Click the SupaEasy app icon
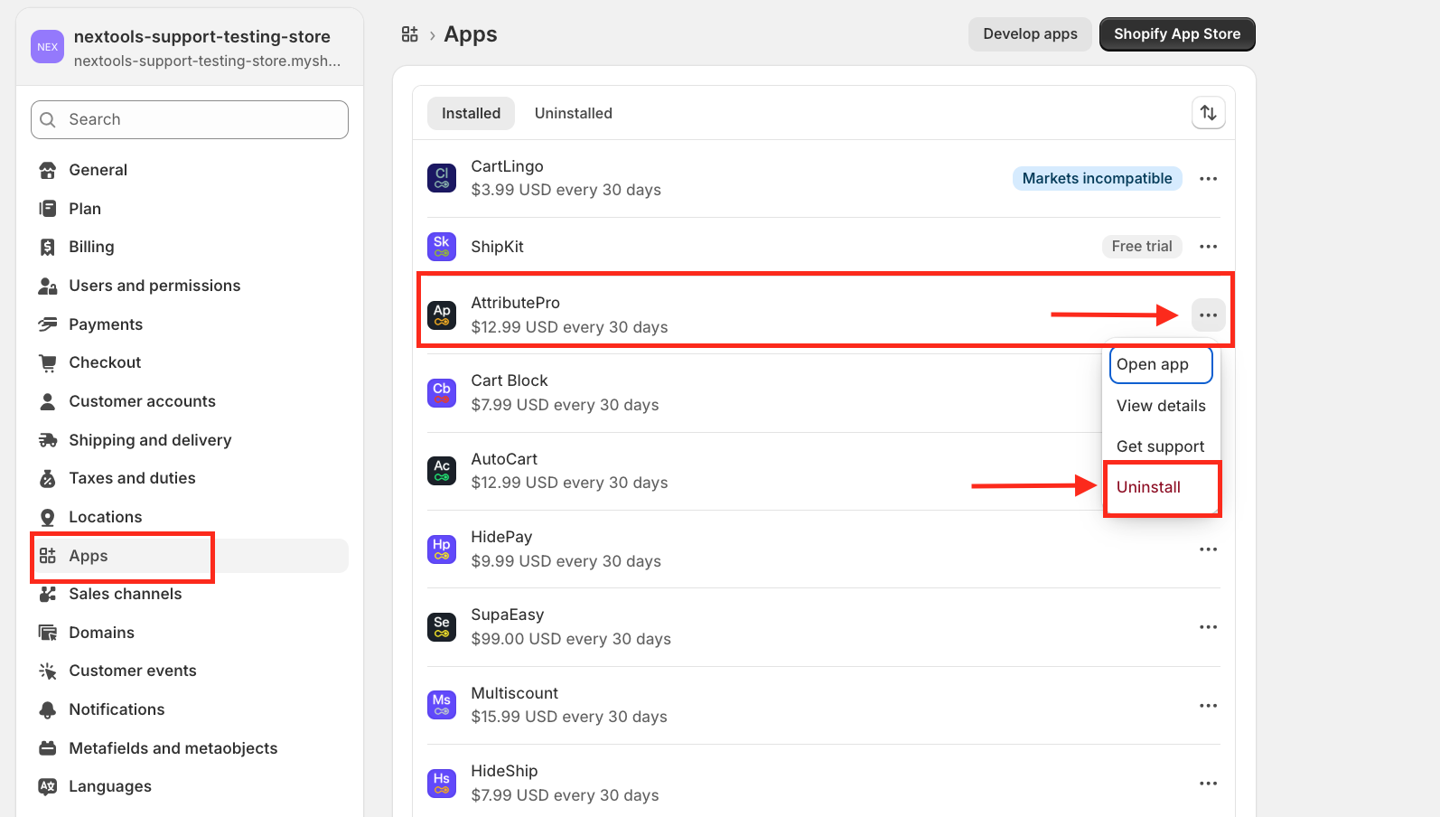 (x=442, y=626)
